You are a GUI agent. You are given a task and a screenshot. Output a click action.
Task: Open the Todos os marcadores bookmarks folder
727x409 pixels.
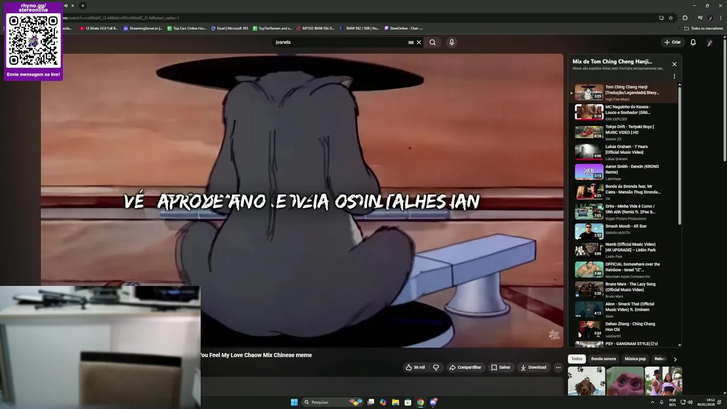703,28
